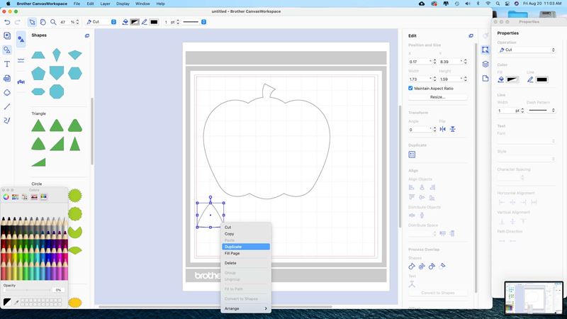Flip the selected shape horizontally

pyautogui.click(x=442, y=130)
